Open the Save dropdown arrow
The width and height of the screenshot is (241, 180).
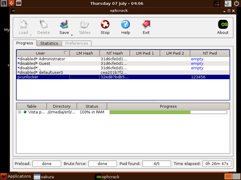71,35
